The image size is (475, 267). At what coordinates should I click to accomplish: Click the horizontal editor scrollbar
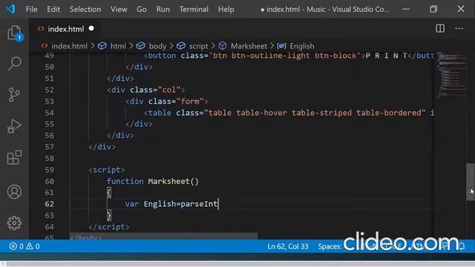(163, 236)
